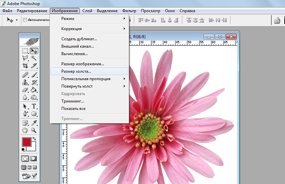The width and height of the screenshot is (285, 184).
Task: Select the Healing Brush tool
Action: [x=25, y=75]
